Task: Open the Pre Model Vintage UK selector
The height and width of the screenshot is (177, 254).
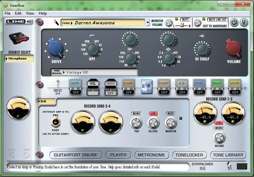Action: (x=94, y=72)
